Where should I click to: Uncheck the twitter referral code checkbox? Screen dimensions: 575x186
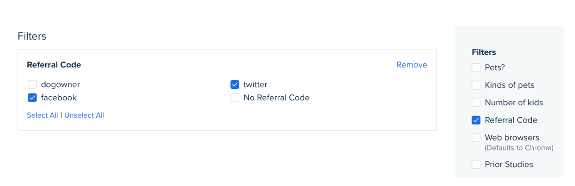pyautogui.click(x=235, y=84)
